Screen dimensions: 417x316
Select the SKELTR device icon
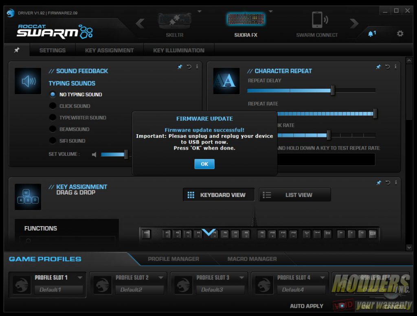click(174, 20)
